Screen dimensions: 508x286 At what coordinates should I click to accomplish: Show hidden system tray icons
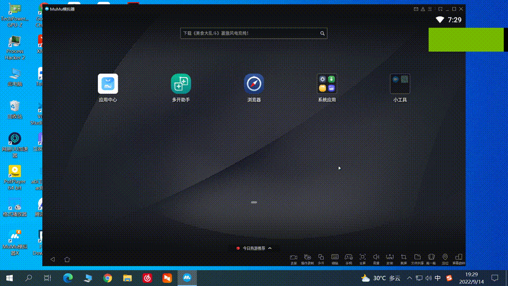(410, 278)
